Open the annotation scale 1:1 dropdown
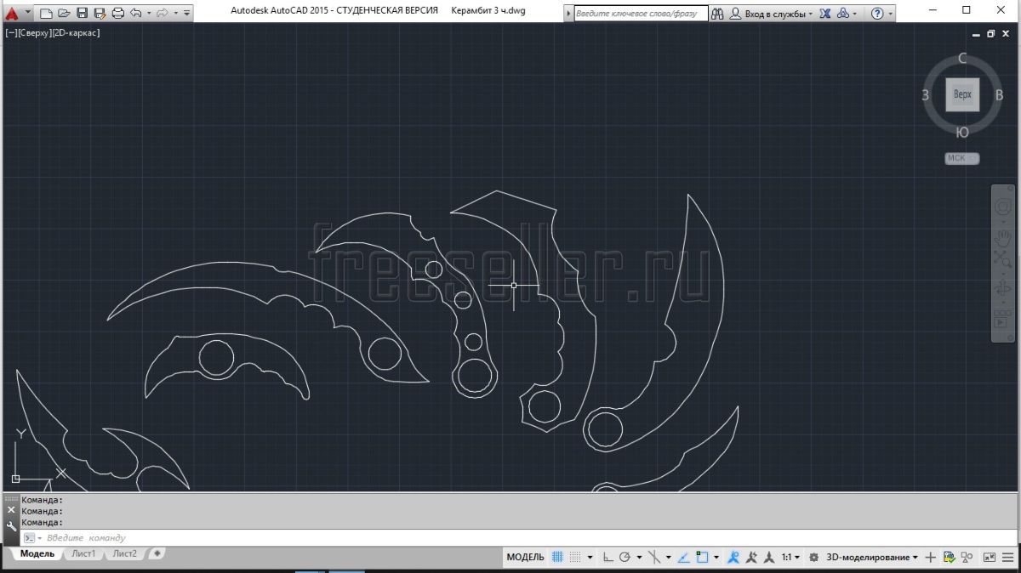The image size is (1021, 573). click(790, 558)
